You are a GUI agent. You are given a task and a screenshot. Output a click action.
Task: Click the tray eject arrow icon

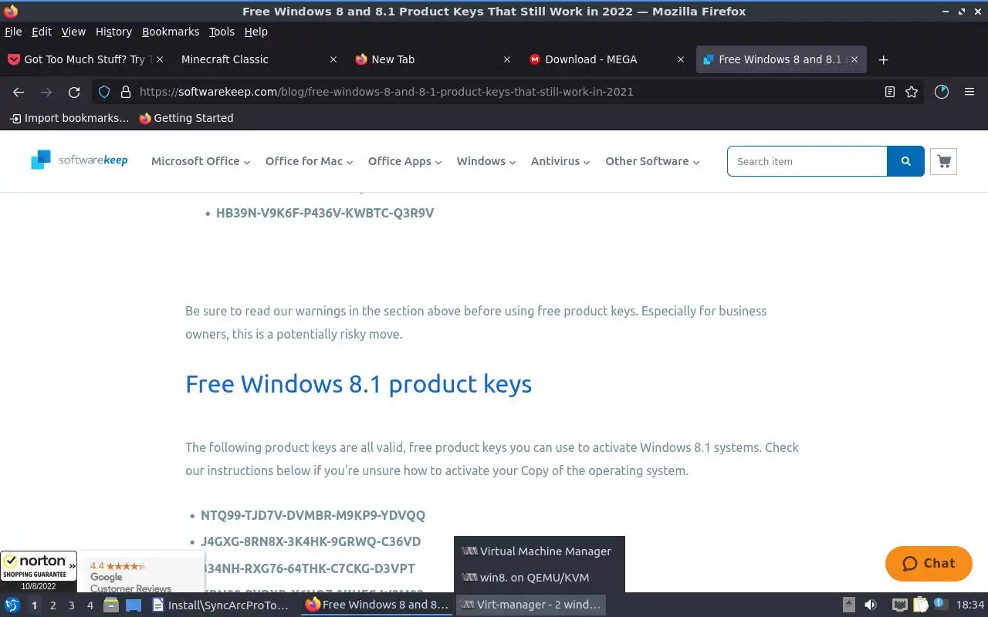point(848,605)
